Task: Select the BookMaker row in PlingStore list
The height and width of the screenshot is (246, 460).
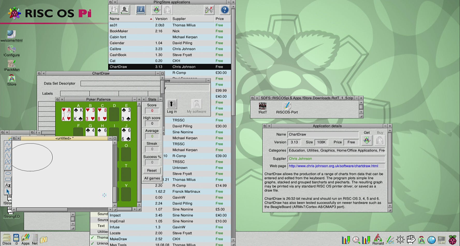Action: (x=170, y=31)
